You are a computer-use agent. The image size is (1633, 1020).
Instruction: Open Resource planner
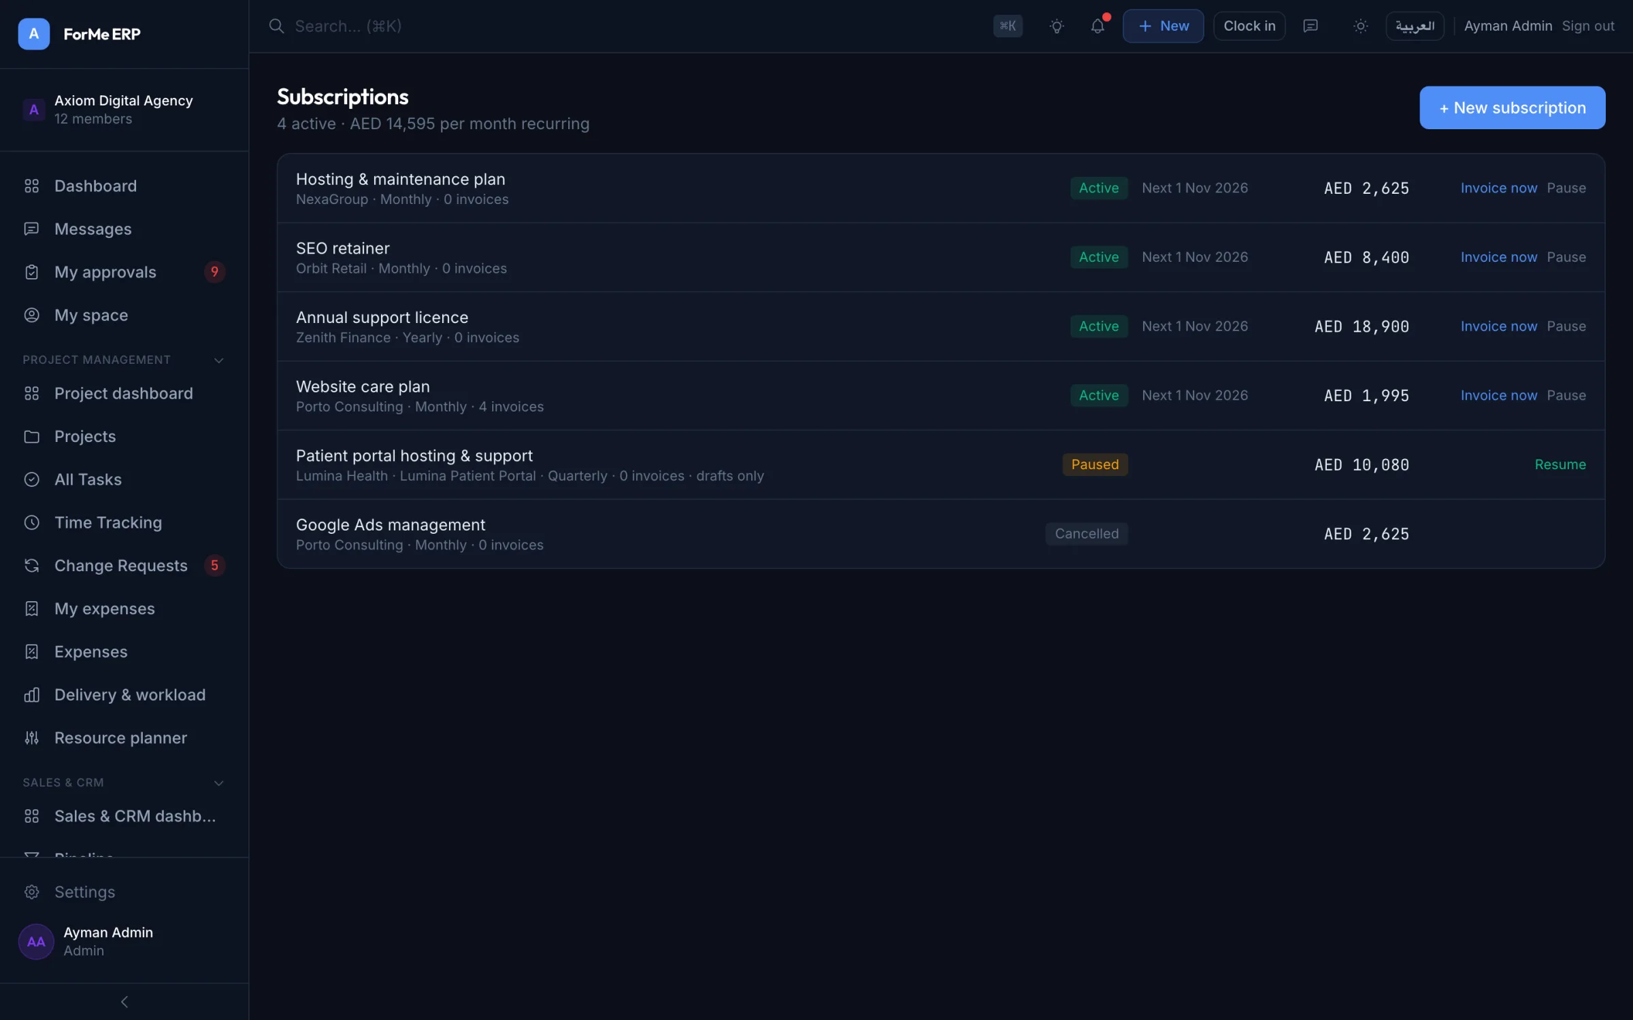point(125,738)
